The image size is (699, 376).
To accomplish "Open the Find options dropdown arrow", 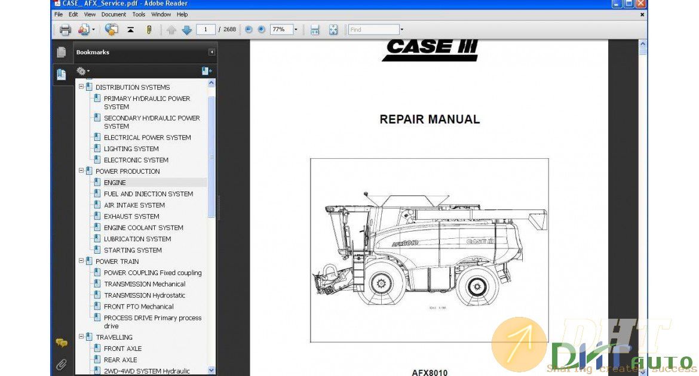I will (x=401, y=29).
